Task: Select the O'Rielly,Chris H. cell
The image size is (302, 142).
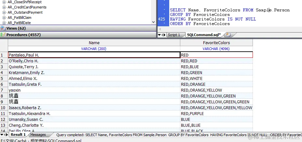Action: 94,61
